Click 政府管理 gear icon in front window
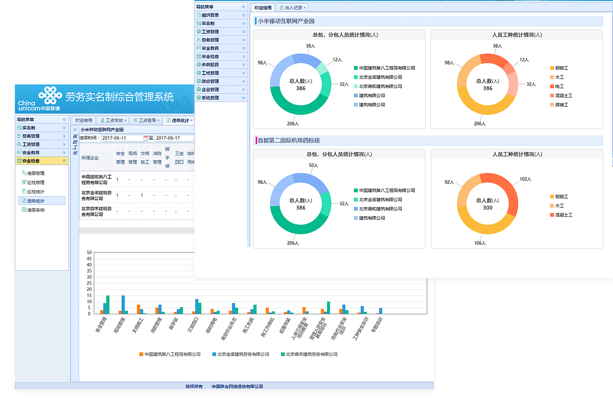Viewport: 613px width, 398px height. pyautogui.click(x=198, y=81)
